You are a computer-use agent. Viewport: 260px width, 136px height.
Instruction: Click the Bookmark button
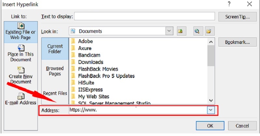click(238, 42)
